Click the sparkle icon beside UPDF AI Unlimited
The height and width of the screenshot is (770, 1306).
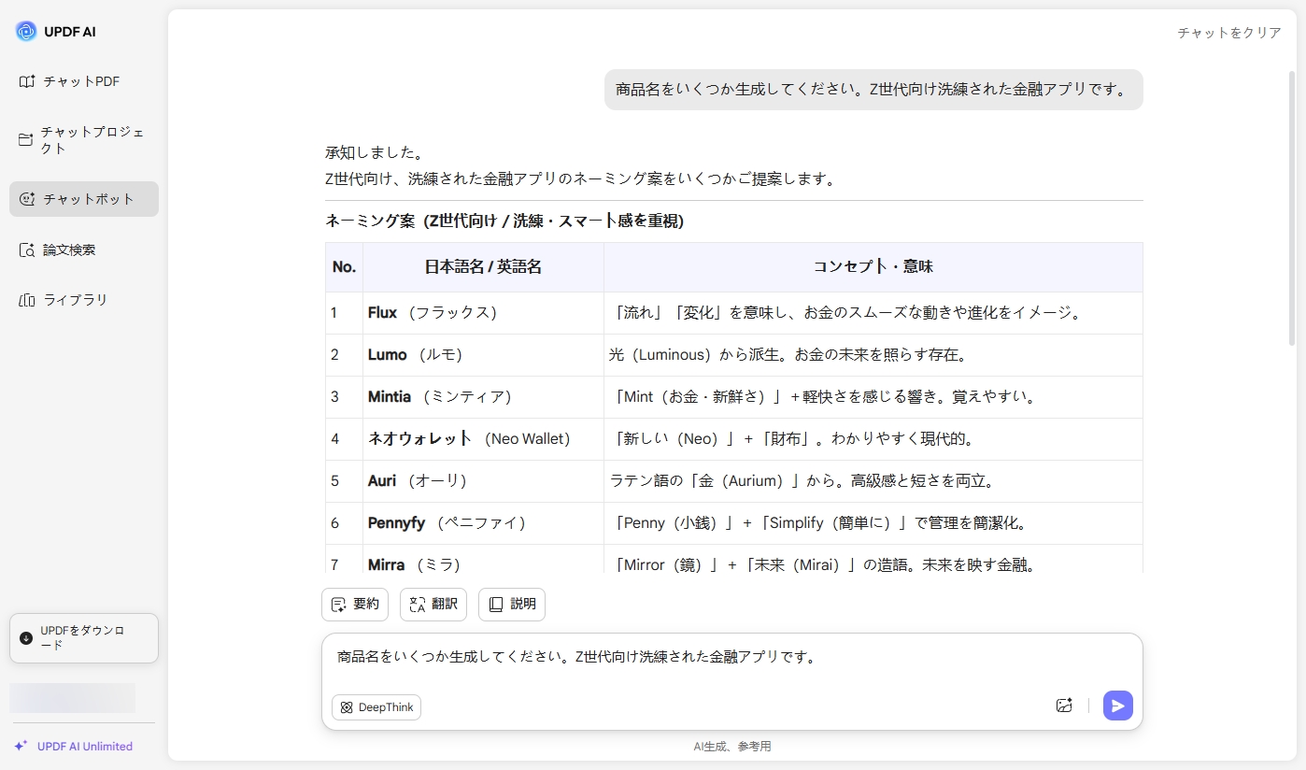click(21, 746)
